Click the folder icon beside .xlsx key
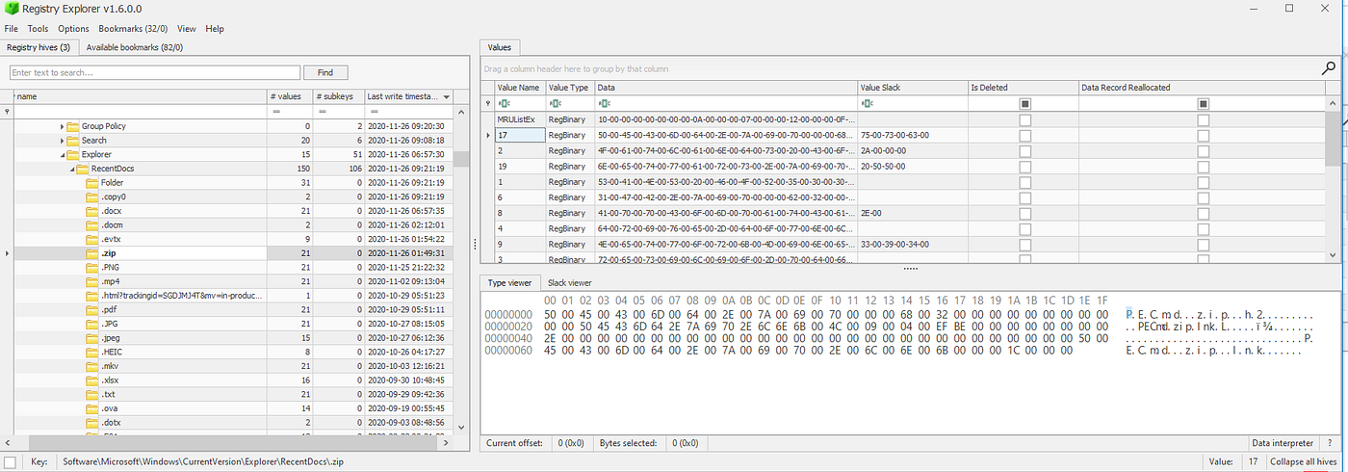 92,380
